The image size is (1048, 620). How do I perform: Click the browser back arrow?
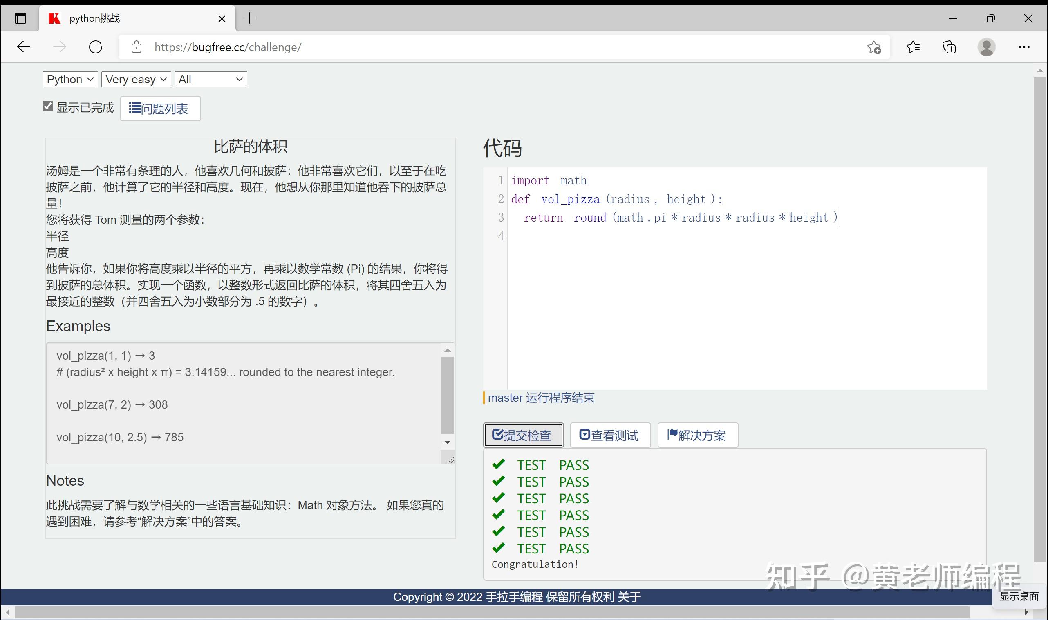click(x=23, y=47)
